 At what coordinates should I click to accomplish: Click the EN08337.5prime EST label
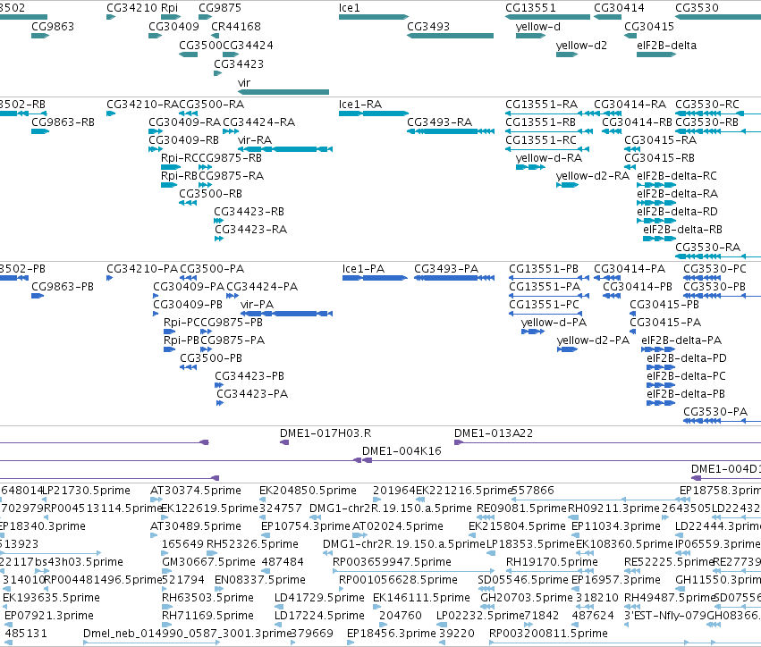coord(260,580)
